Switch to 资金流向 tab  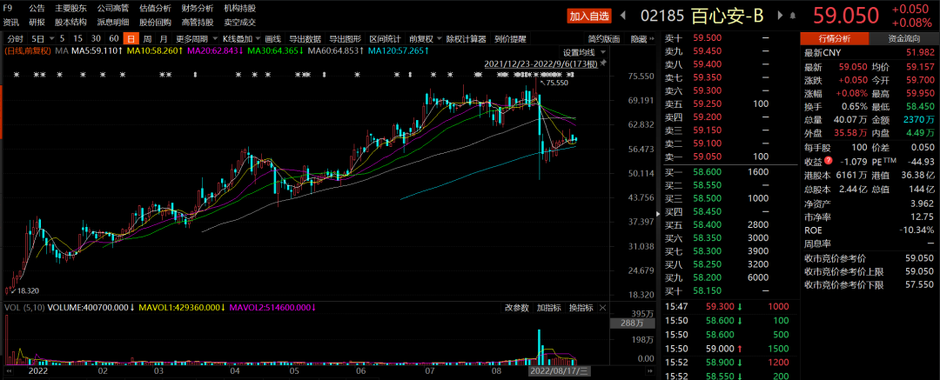point(904,39)
